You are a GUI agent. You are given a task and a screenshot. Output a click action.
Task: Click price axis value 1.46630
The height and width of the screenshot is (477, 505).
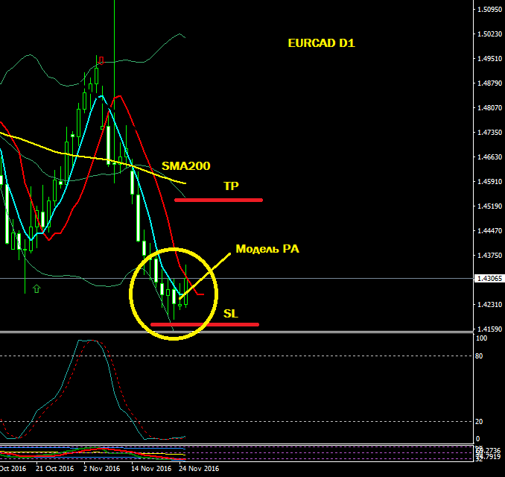point(489,157)
